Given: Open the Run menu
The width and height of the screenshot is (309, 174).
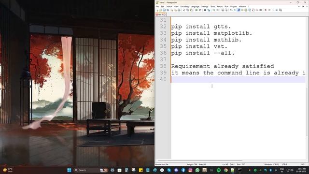Looking at the screenshot, I should (x=226, y=6).
